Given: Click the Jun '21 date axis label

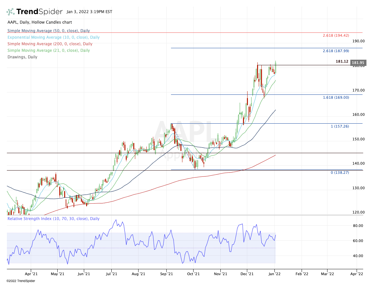Looking at the screenshot, I should tap(84, 274).
